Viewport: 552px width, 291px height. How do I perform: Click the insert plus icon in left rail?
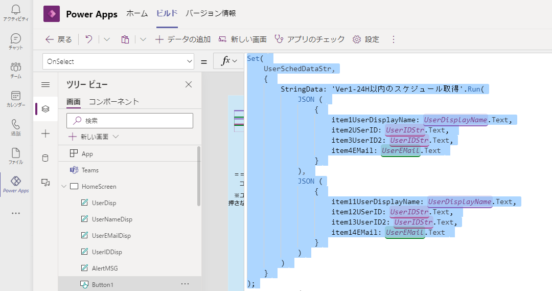point(45,133)
